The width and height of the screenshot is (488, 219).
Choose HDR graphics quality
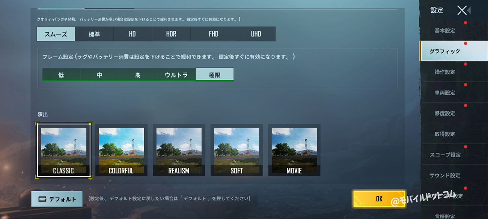click(171, 34)
